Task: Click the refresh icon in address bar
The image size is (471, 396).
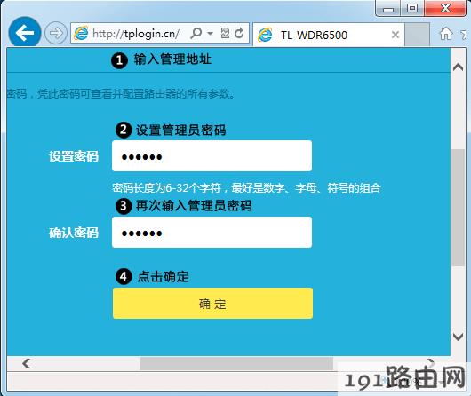Action: tap(239, 33)
